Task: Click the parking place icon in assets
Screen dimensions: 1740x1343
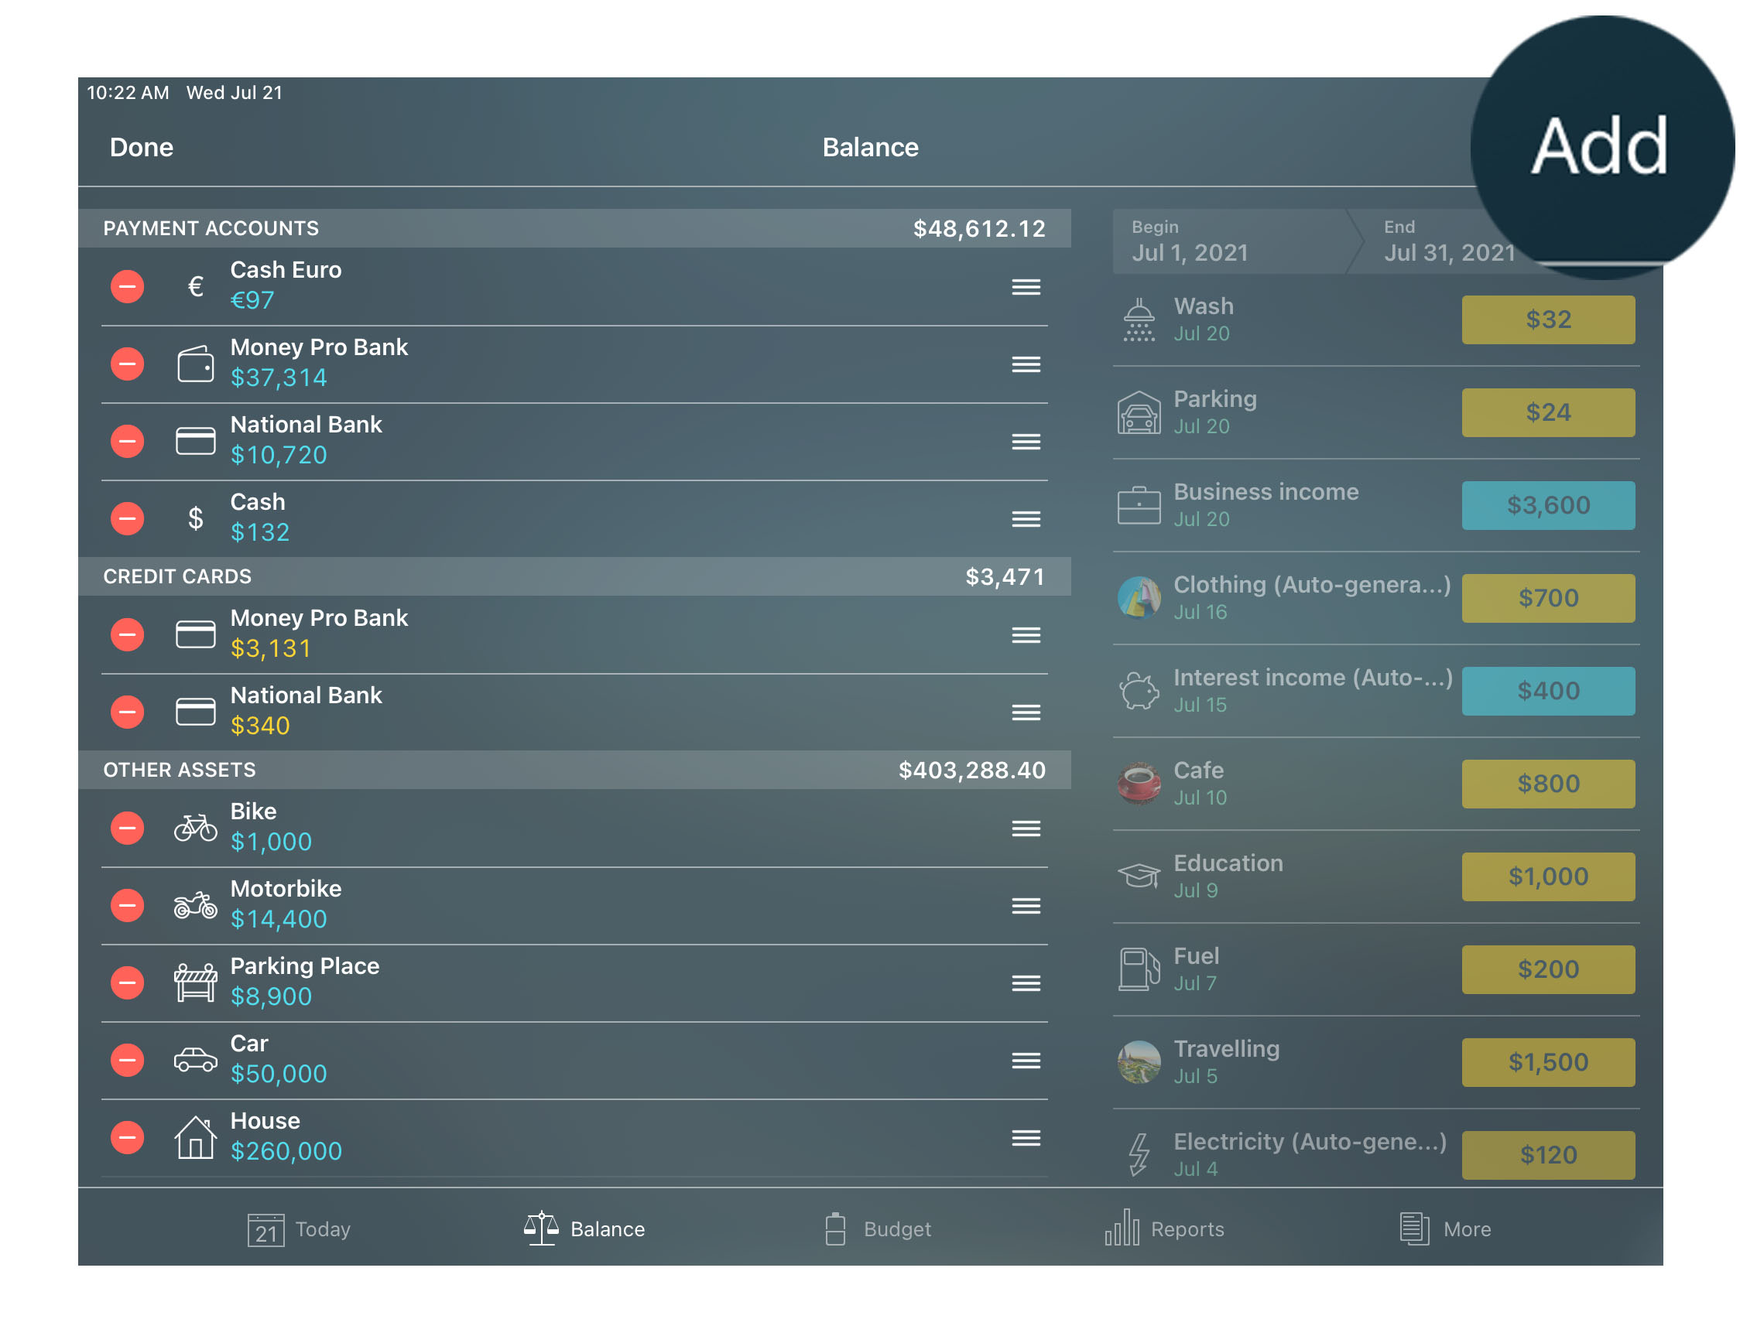Action: (x=194, y=983)
